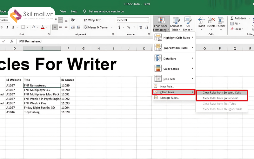
Task: Open the Clear eraser button
Action: point(237,29)
